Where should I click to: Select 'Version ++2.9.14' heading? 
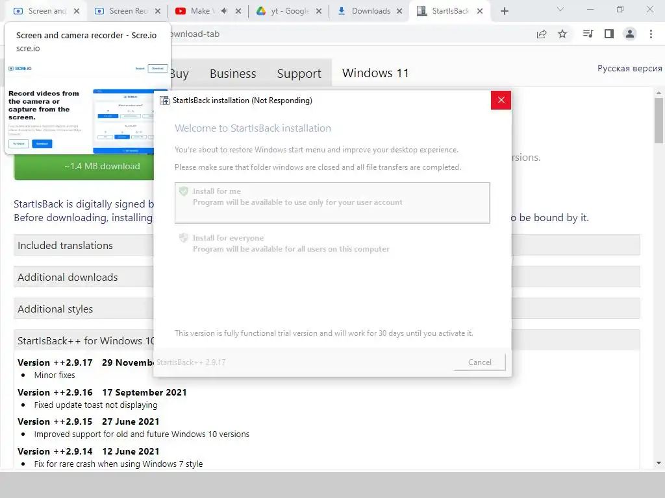pos(55,451)
